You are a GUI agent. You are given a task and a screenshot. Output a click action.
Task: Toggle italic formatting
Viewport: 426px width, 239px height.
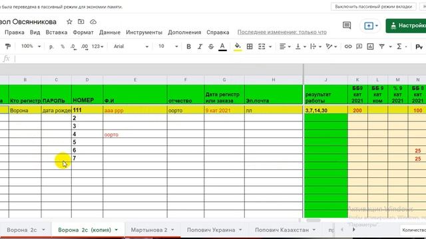[x=200, y=46]
